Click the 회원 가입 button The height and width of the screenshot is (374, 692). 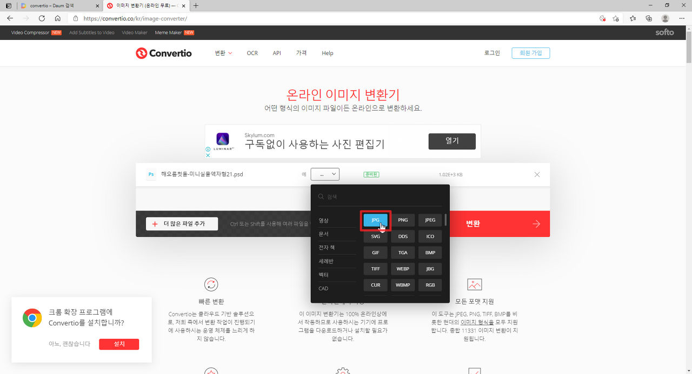point(530,53)
